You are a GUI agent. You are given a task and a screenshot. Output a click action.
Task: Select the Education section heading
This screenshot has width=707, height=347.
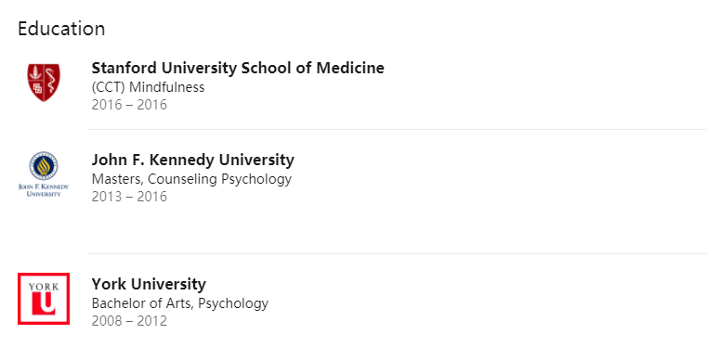tap(61, 29)
